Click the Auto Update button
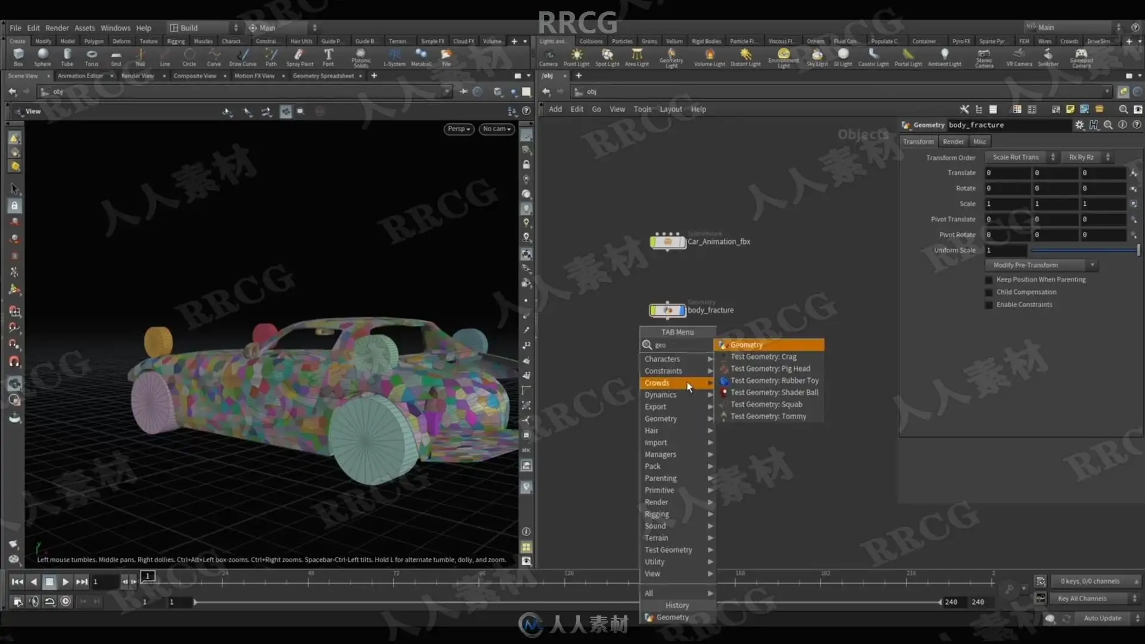Image resolution: width=1145 pixels, height=644 pixels. [1102, 618]
